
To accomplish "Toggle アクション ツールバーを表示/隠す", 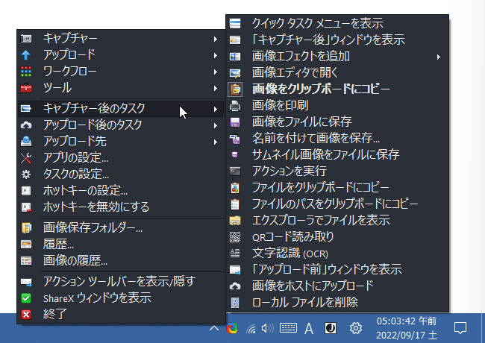I will tap(121, 282).
